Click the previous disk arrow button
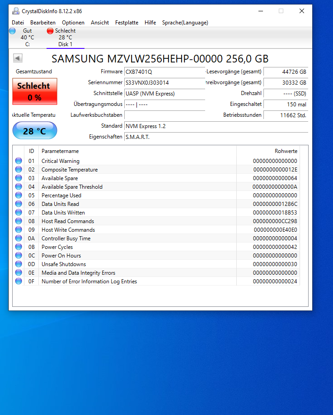The width and height of the screenshot is (333, 415). [18, 58]
